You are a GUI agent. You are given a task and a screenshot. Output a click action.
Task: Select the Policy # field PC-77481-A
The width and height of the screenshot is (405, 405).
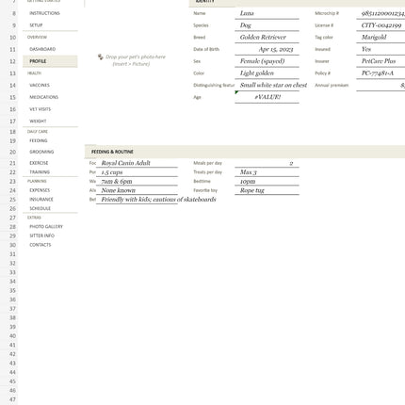tap(381, 73)
